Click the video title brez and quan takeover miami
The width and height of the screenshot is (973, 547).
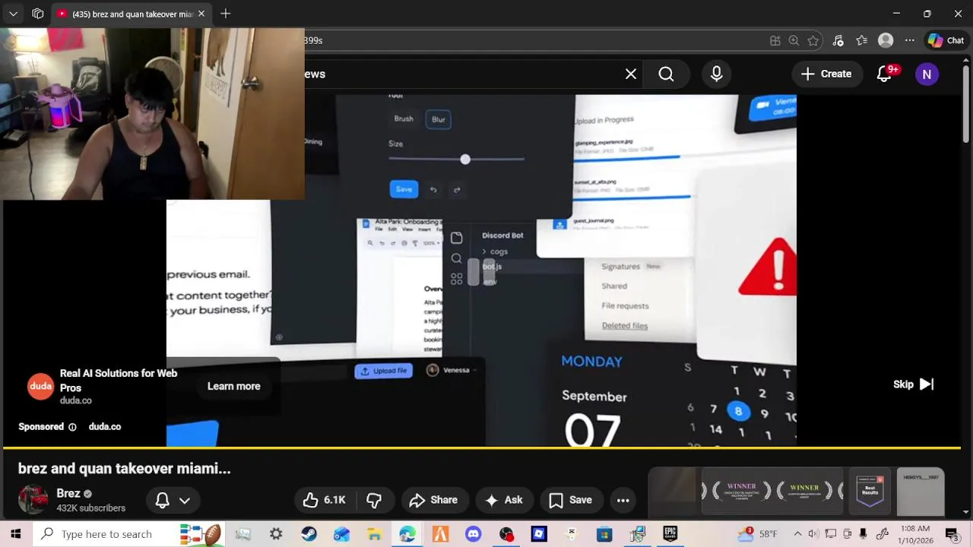[124, 469]
